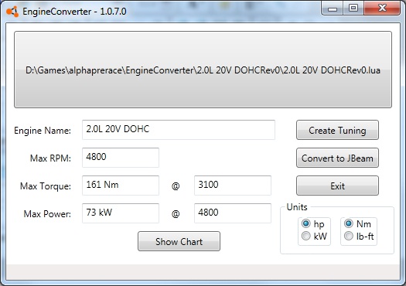Click Convert to JBeam button
Image resolution: width=406 pixels, height=286 pixels.
click(337, 158)
